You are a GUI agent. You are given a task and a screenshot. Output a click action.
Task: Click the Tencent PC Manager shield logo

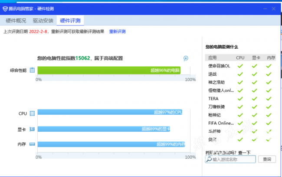tap(5, 9)
